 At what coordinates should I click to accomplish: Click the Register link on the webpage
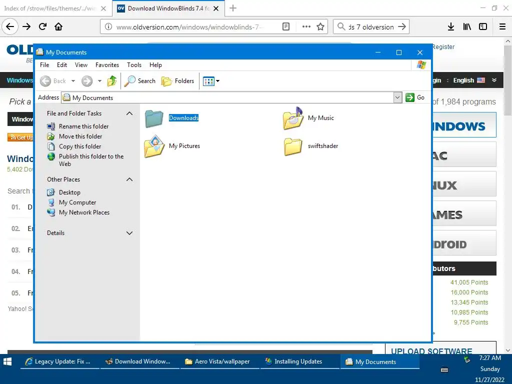(443, 46)
